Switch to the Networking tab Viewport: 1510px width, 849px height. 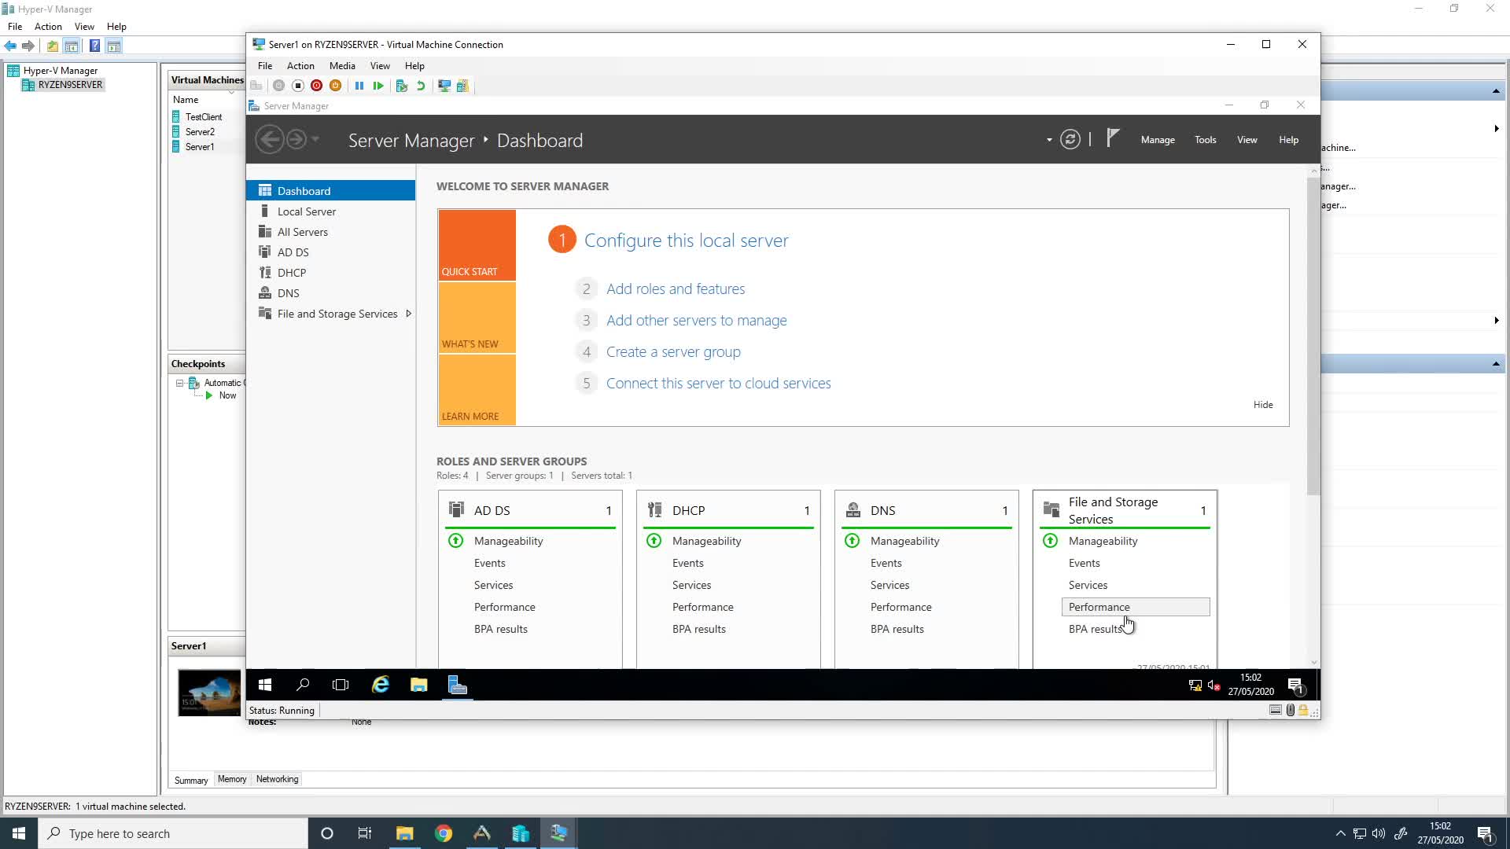277,779
